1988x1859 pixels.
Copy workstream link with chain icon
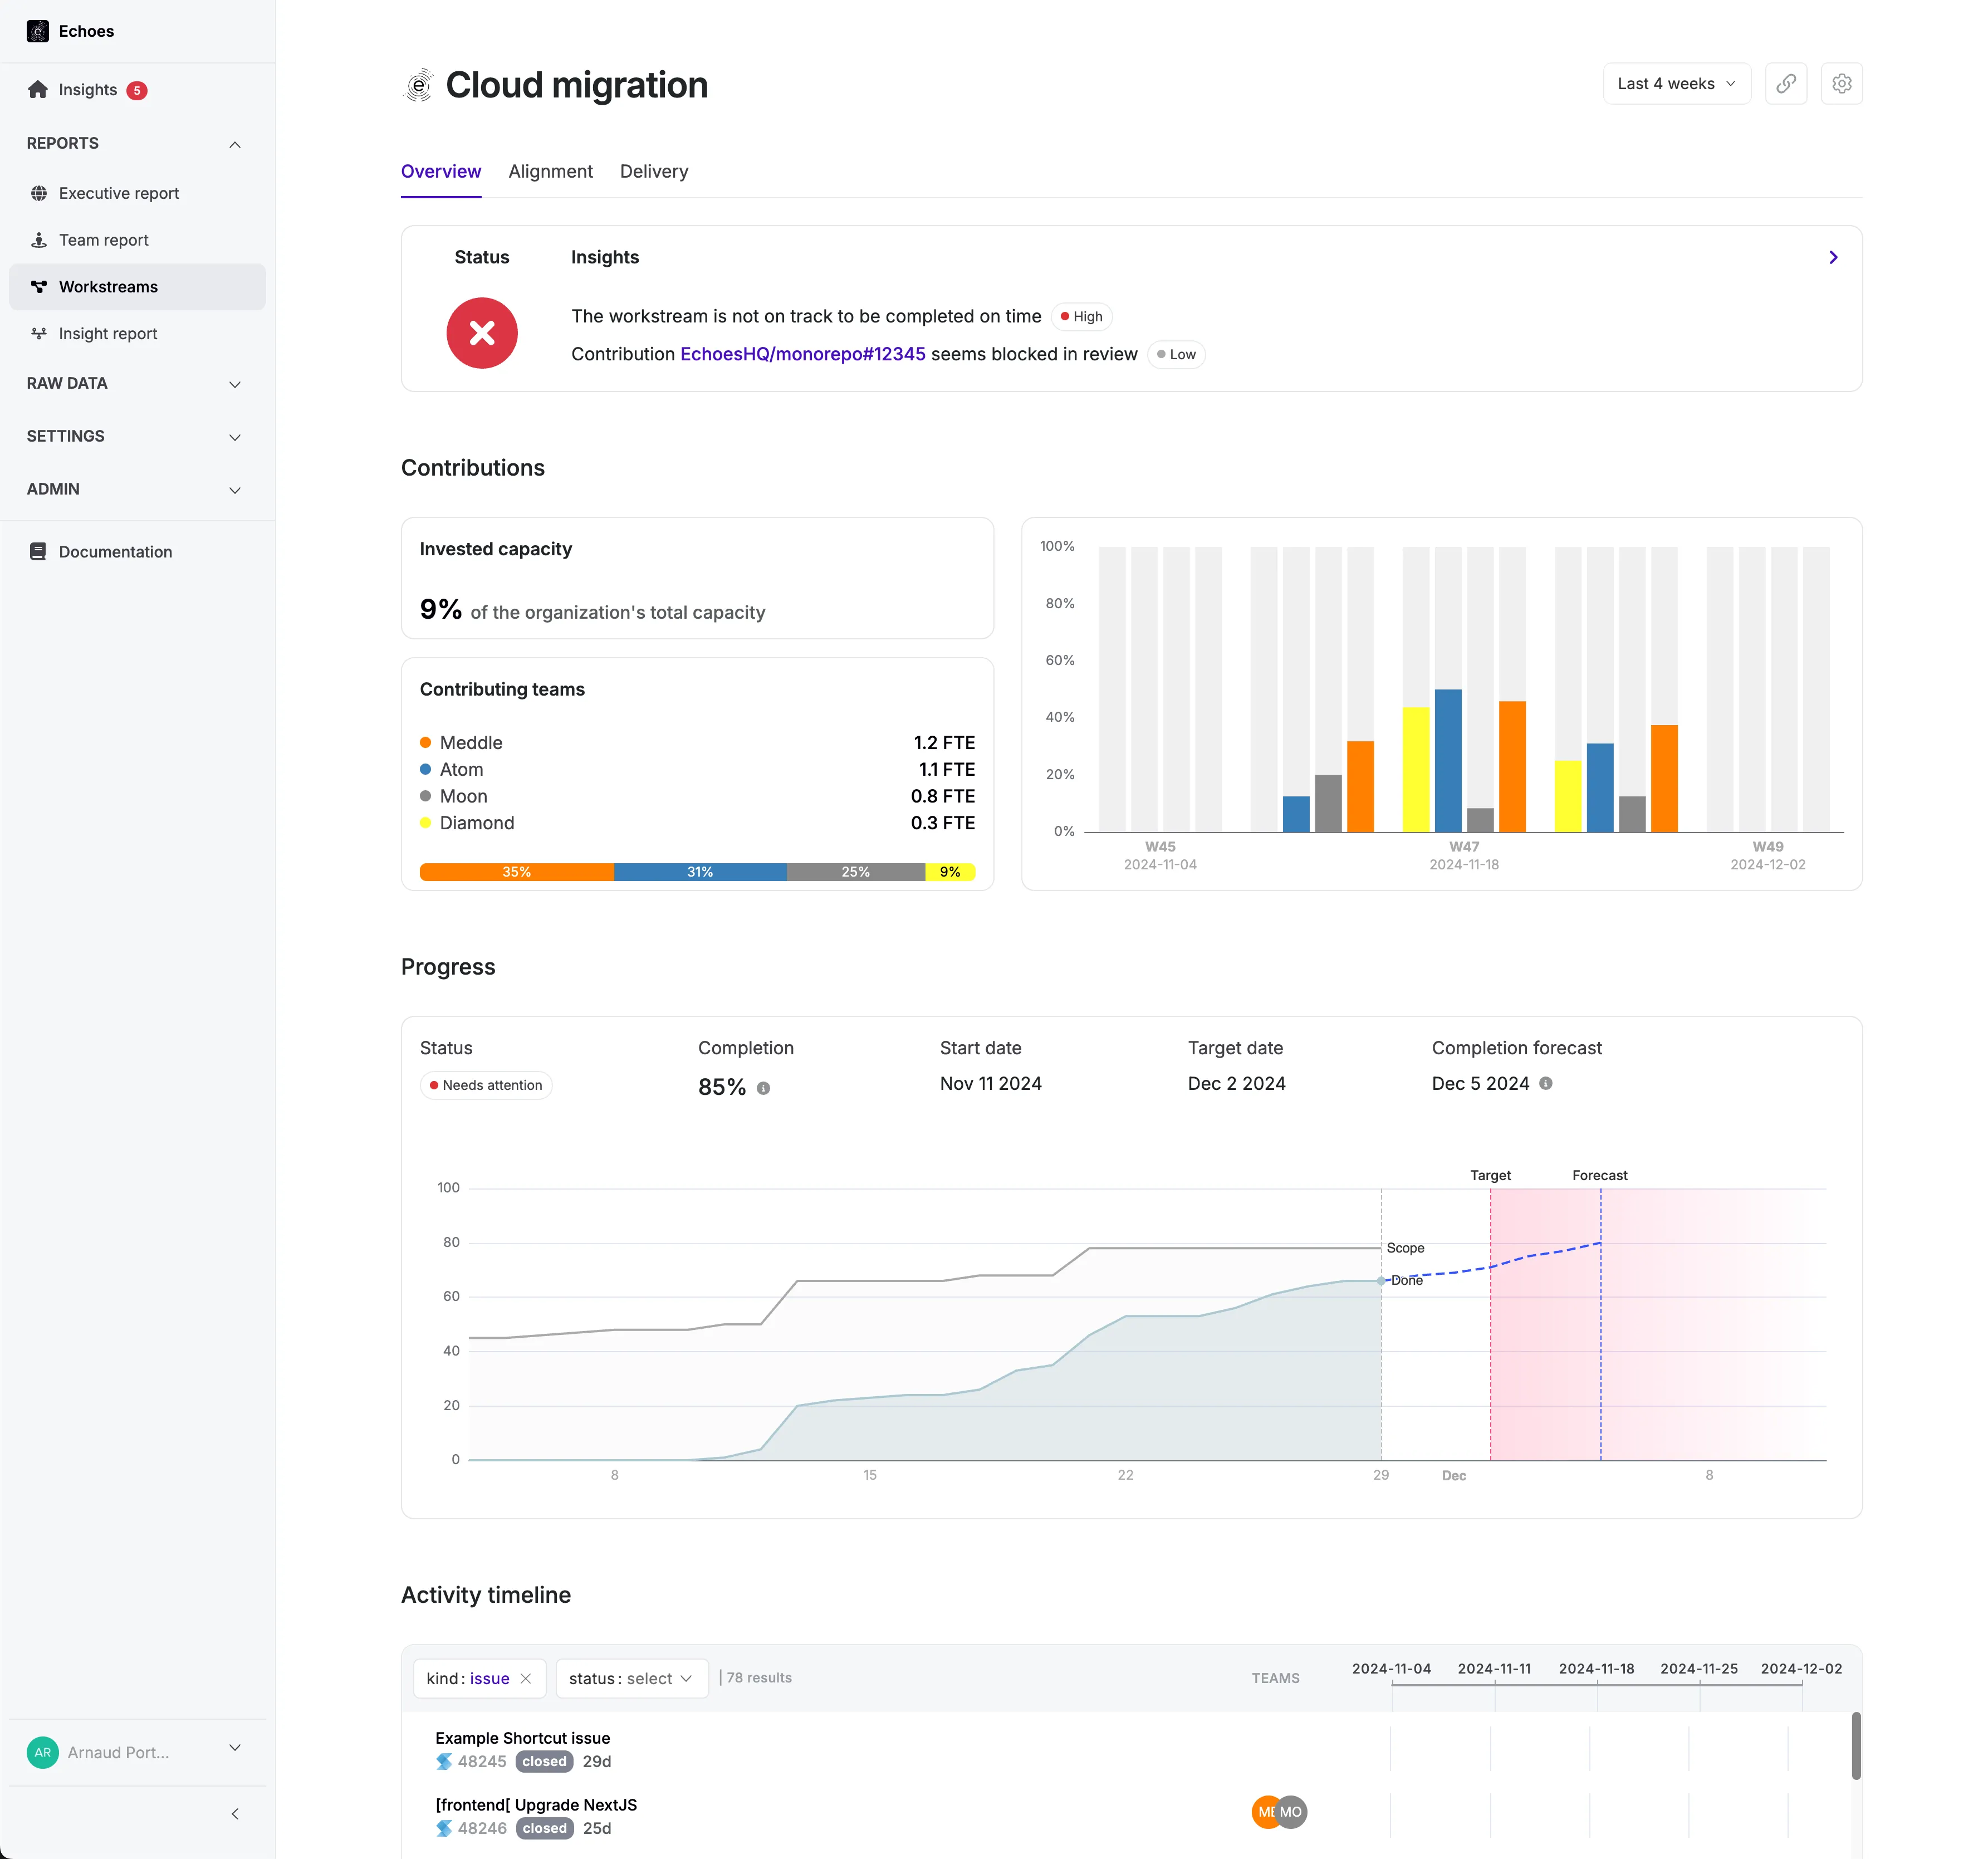[x=1785, y=84]
